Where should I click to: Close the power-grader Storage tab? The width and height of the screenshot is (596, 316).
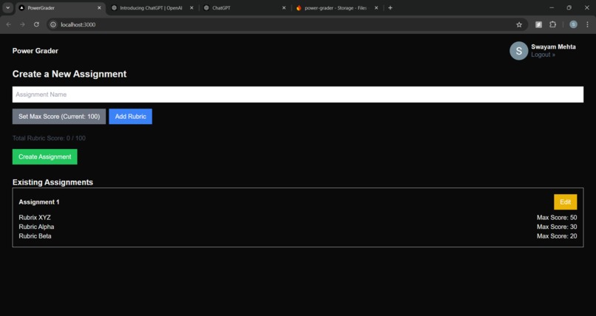coord(376,7)
